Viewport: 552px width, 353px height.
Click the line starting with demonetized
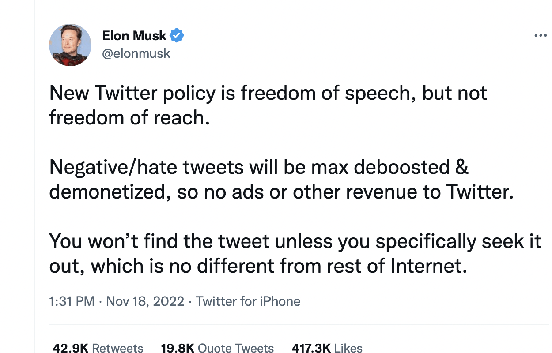coord(281,192)
